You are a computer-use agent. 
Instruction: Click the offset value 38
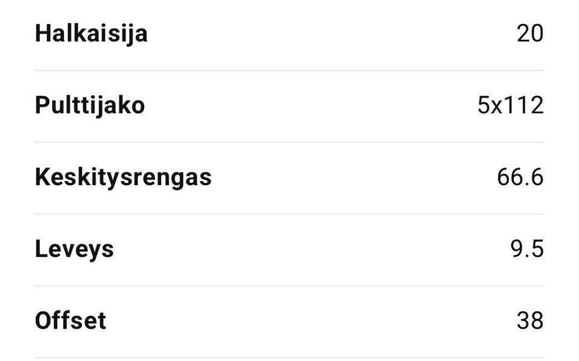530,321
